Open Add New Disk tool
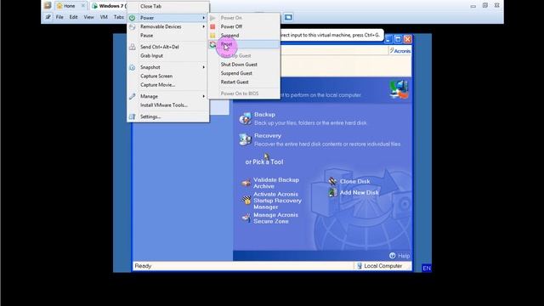The width and height of the screenshot is (544, 306). point(359,193)
